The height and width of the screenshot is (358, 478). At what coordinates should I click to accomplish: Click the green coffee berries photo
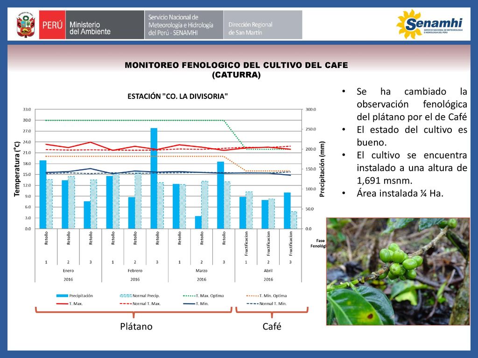[398, 272]
